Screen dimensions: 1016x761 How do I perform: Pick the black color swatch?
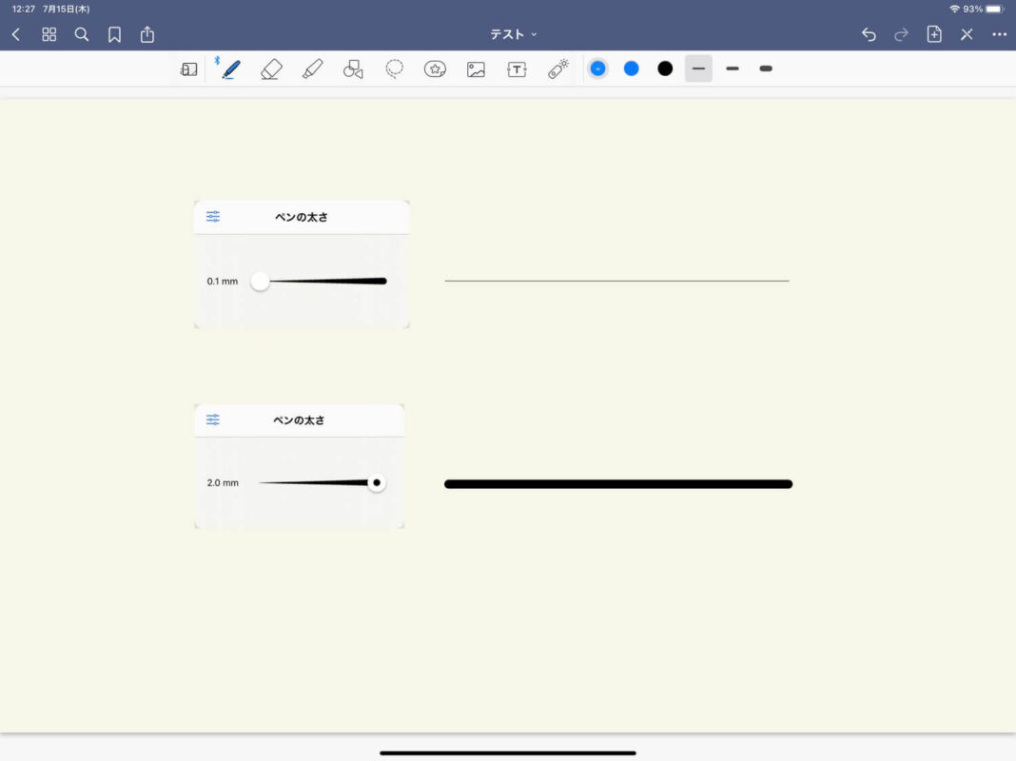665,68
